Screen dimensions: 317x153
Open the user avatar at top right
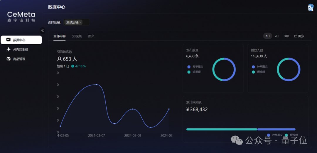311,7
